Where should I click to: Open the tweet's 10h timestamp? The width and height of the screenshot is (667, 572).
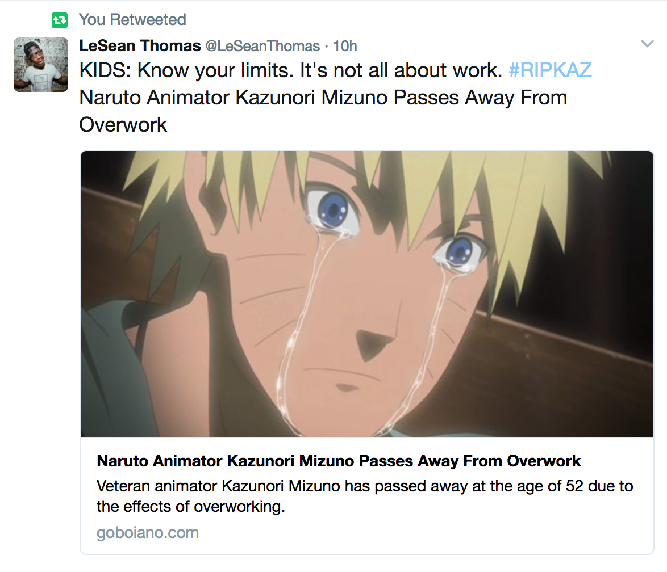pos(345,45)
